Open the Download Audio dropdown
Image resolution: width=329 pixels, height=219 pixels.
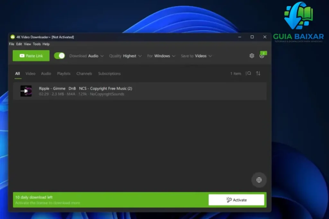coord(86,56)
